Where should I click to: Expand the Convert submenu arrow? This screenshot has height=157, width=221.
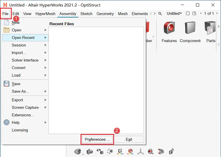45,68
